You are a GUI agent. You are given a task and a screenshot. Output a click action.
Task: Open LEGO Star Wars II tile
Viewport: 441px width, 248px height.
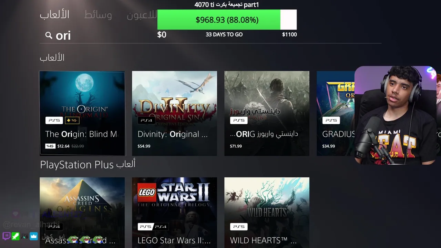click(174, 213)
